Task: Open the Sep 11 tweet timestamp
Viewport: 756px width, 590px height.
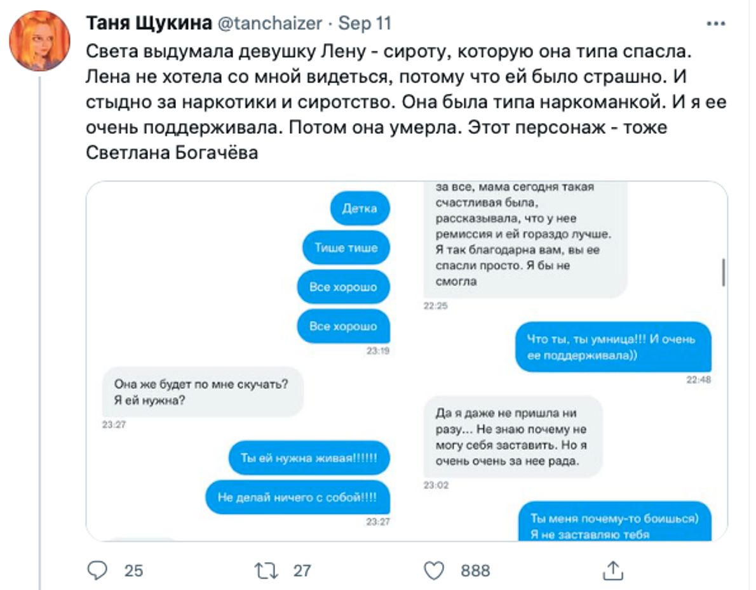Action: tap(365, 24)
